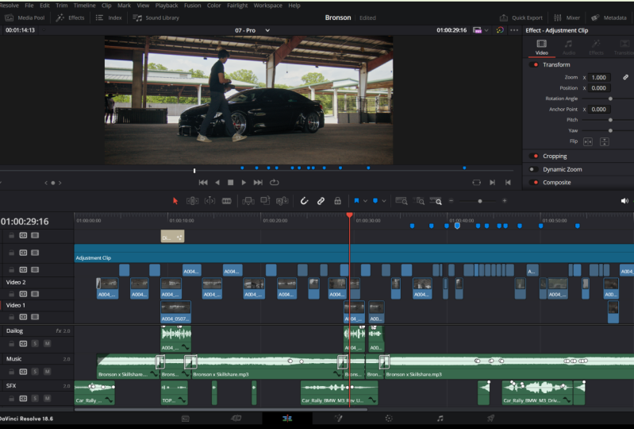Click the Custom Zoom icon
Screen dimensions: 634x429
pyautogui.click(x=436, y=201)
